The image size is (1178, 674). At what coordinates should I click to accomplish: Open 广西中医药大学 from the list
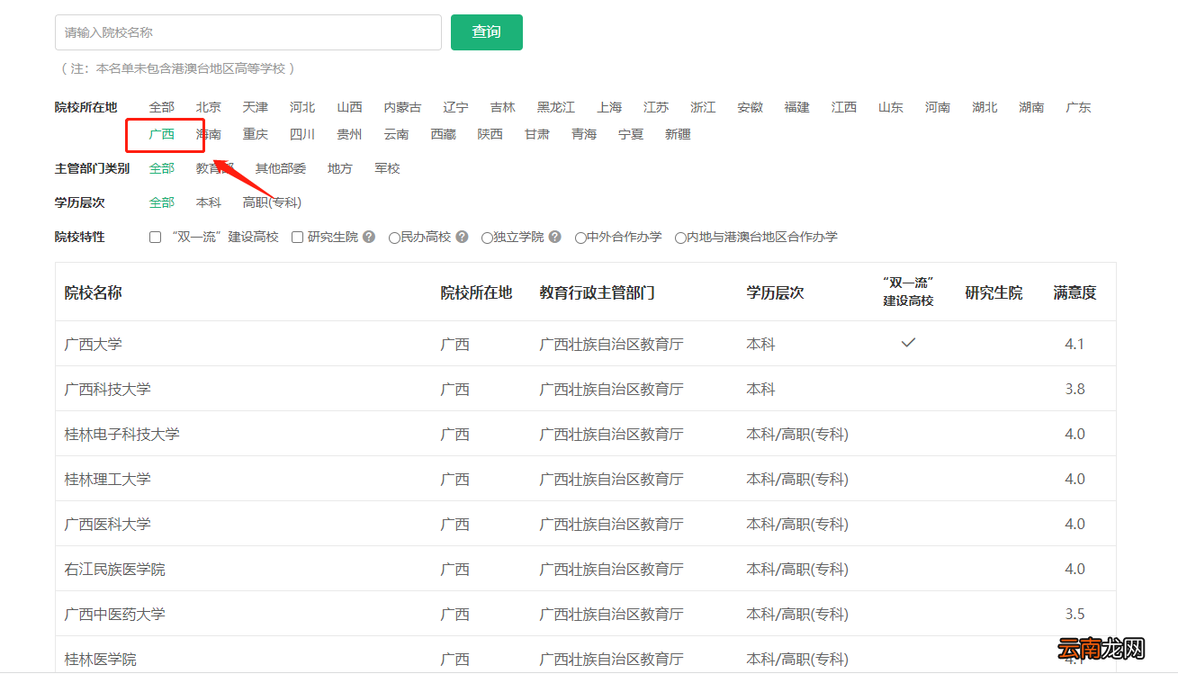(115, 614)
